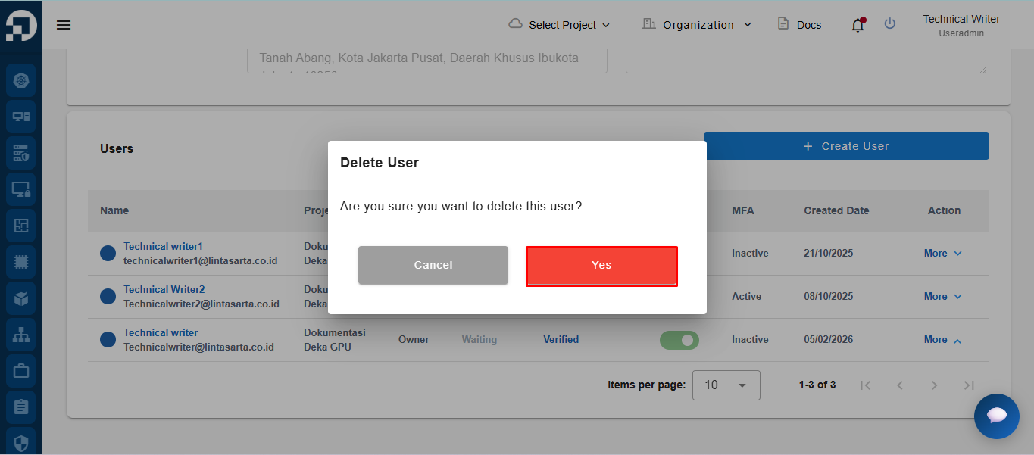The width and height of the screenshot is (1034, 455).
Task: Click the 3D cube sidebar icon
Action: click(21, 298)
